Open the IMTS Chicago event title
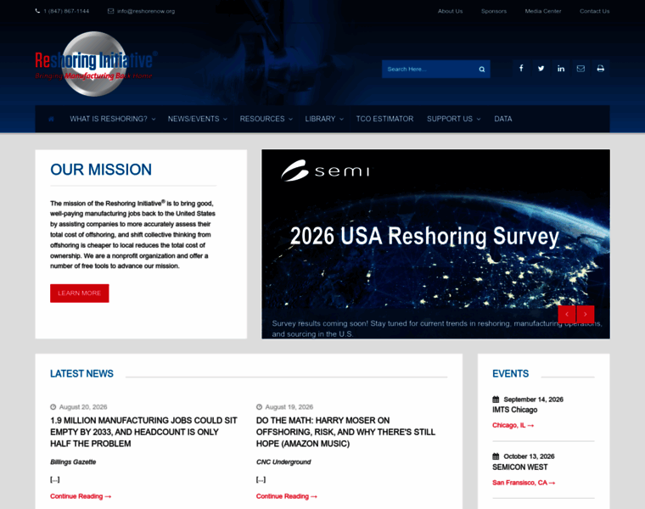Screen dimensions: 645x509 pos(514,410)
